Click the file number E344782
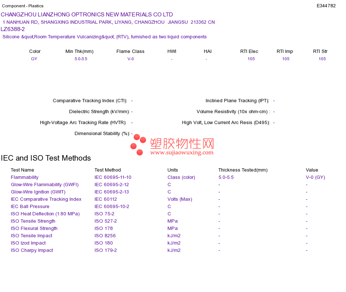The image size is (346, 292). tap(326, 6)
